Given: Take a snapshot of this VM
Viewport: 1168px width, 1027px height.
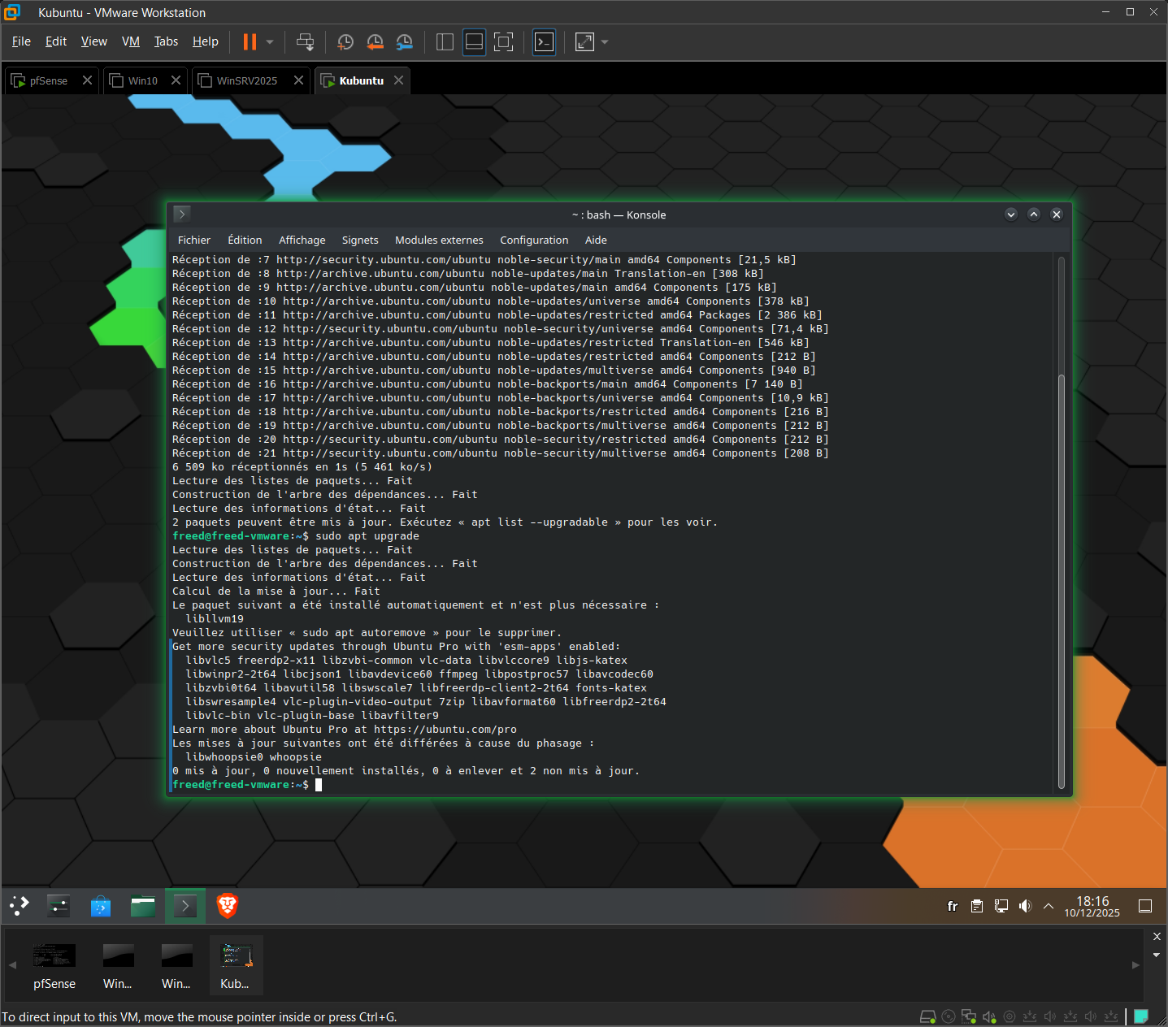Looking at the screenshot, I should 345,42.
